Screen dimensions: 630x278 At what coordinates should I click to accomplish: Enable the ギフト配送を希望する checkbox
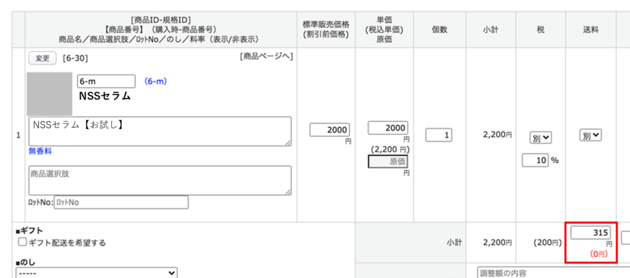click(22, 242)
